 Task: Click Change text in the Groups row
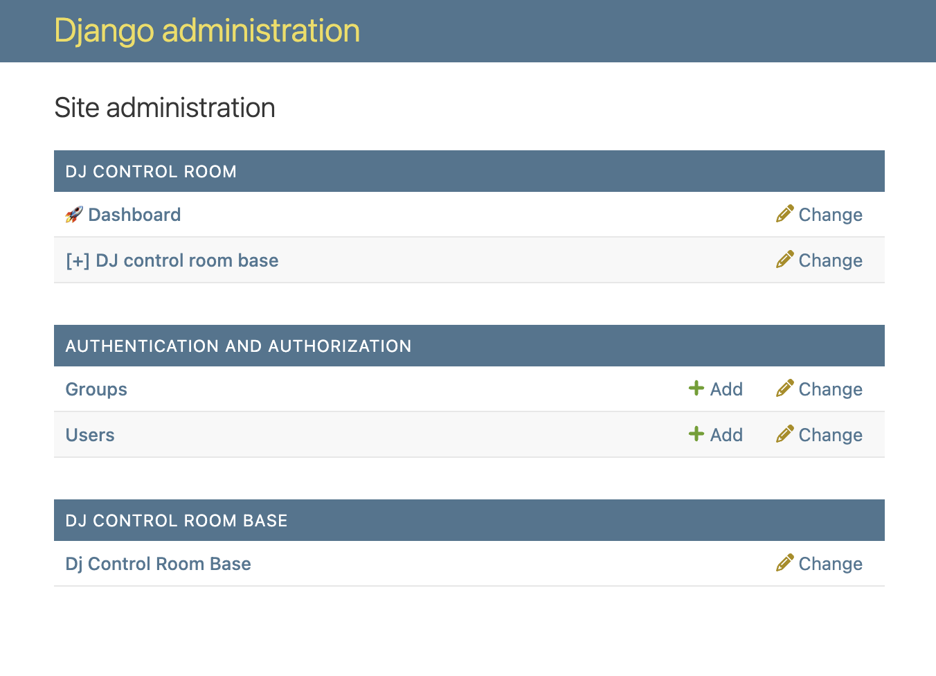click(830, 389)
